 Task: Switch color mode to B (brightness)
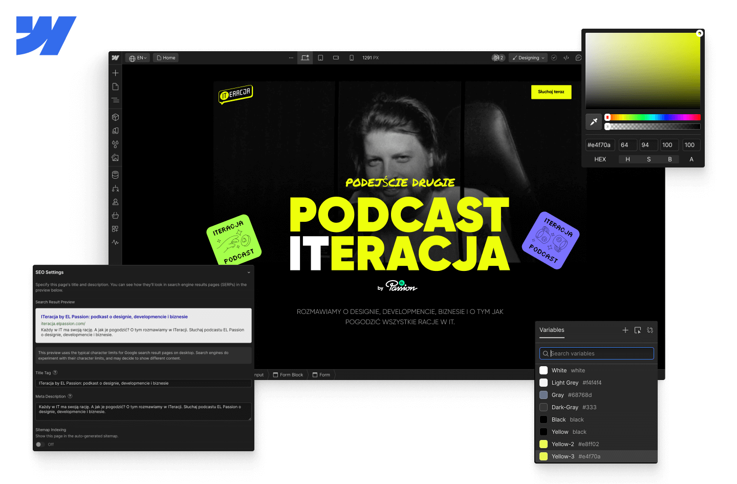[669, 159]
